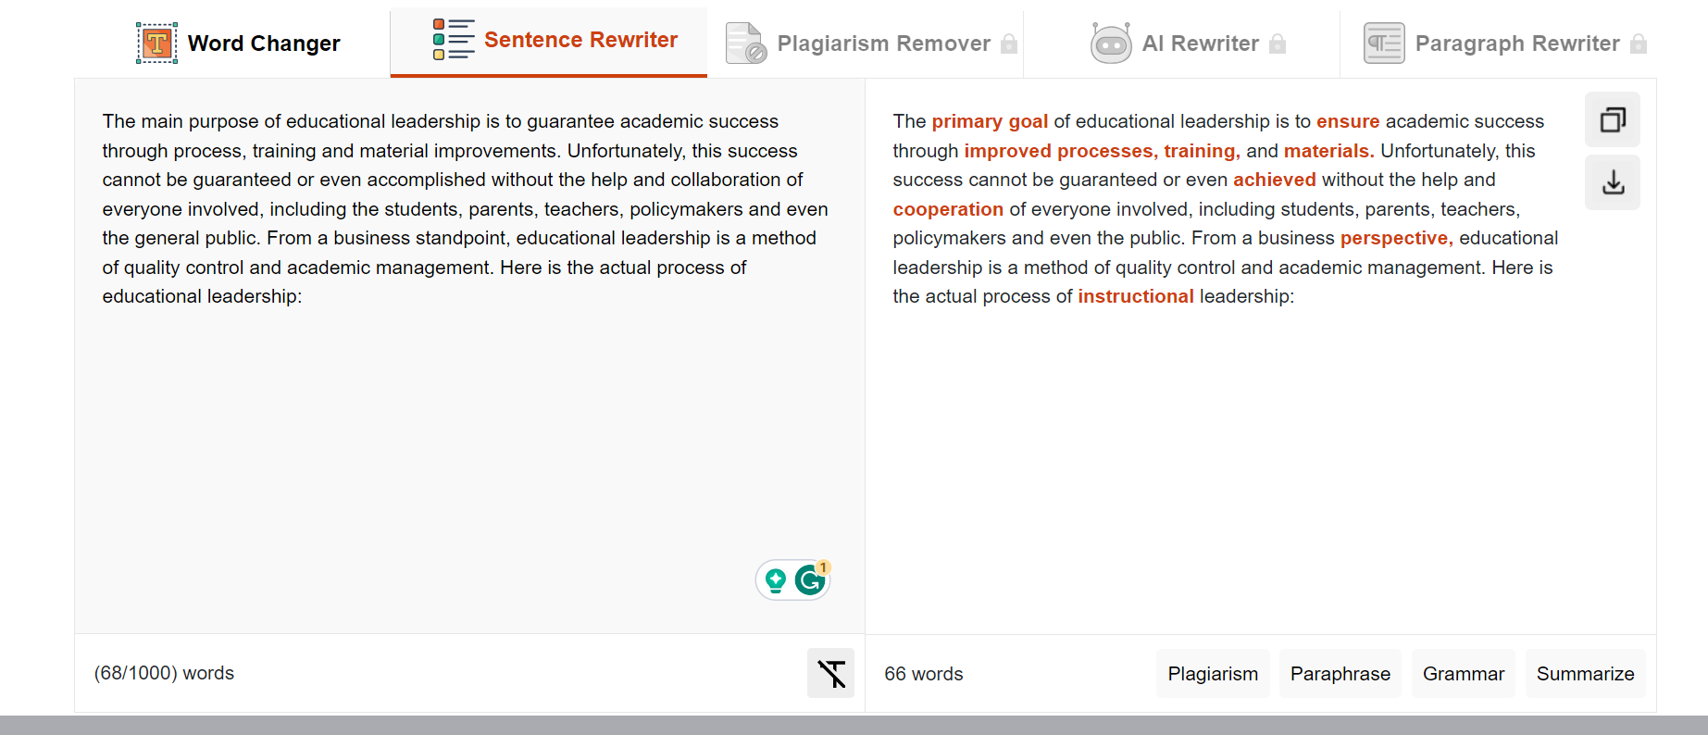Viewport: 1708px width, 735px height.
Task: Click lock icon beside Paragraph Rewriter
Action: (x=1639, y=44)
